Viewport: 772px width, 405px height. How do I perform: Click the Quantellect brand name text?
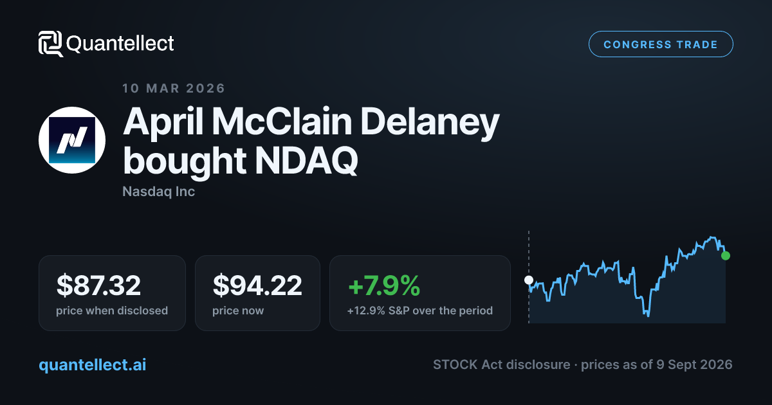(x=120, y=44)
